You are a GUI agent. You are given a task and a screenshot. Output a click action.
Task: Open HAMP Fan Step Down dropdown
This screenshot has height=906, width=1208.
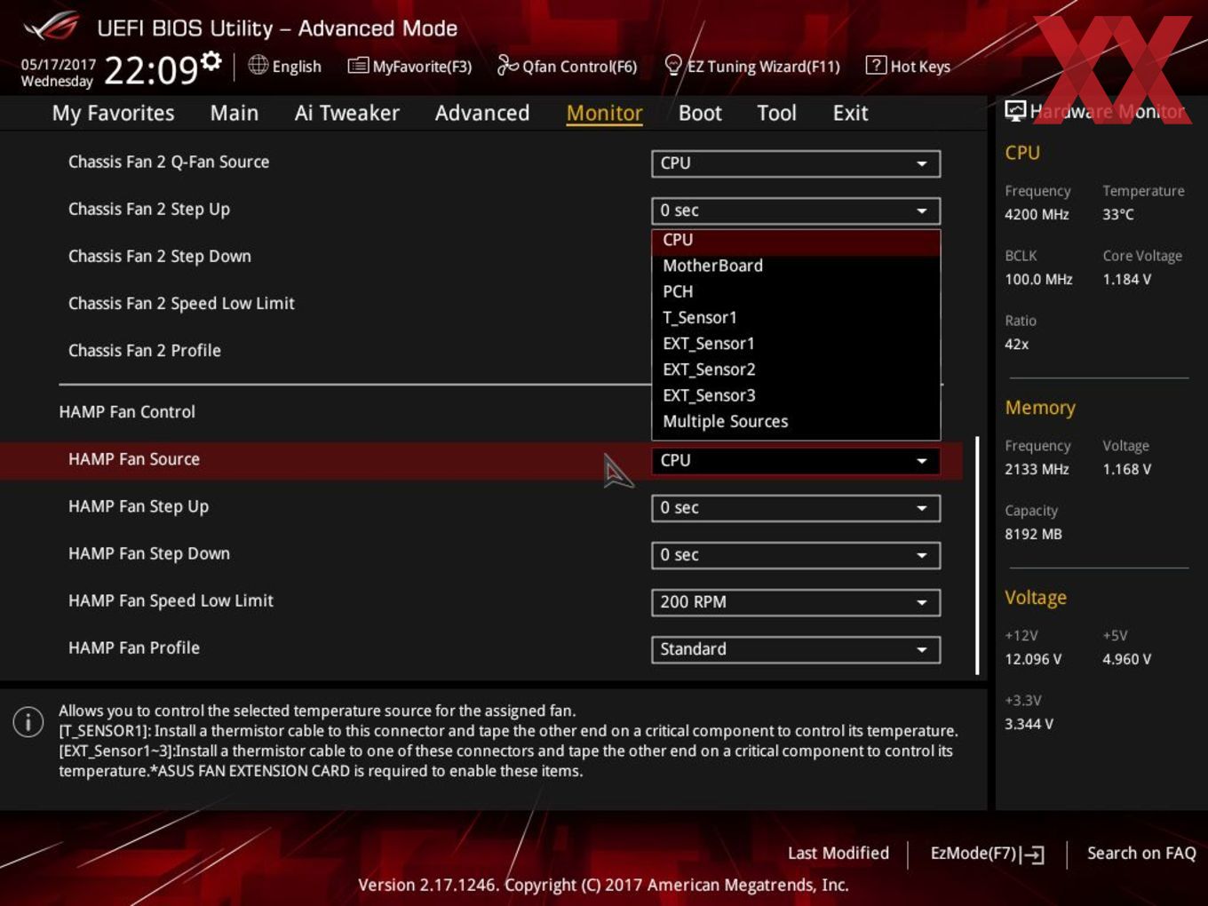tap(796, 555)
